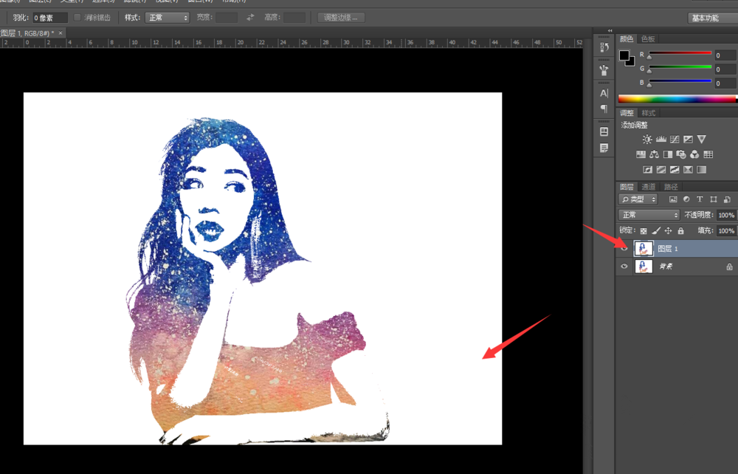
Task: Add a Levels adjustment
Action: point(661,139)
